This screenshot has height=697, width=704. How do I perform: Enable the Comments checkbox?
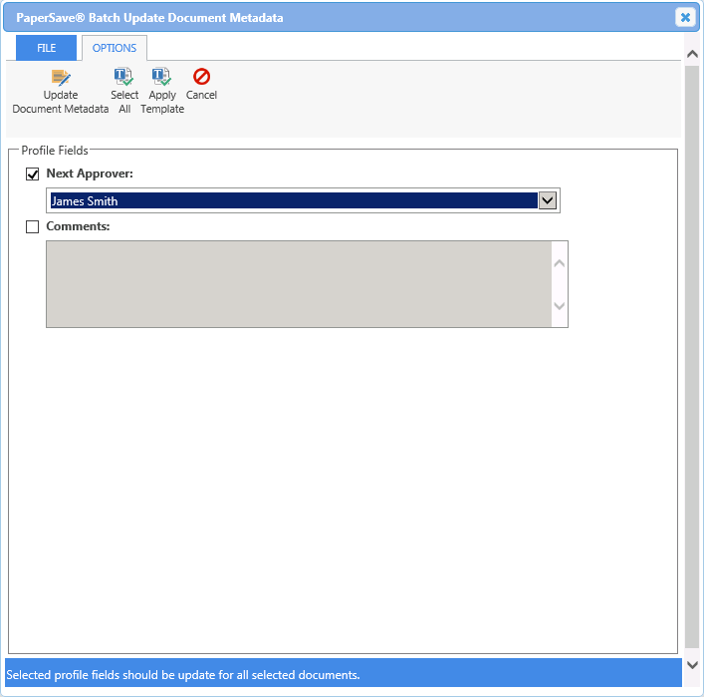pyautogui.click(x=32, y=226)
